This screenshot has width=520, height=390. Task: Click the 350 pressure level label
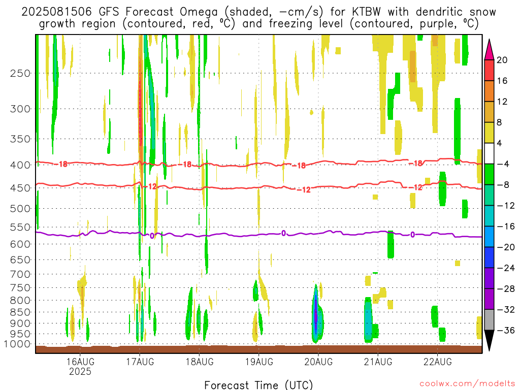click(x=20, y=139)
